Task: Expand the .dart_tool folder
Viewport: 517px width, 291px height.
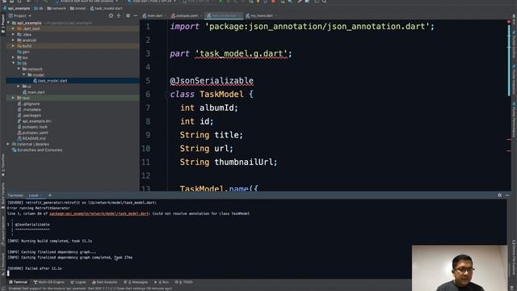Action: [x=13, y=29]
